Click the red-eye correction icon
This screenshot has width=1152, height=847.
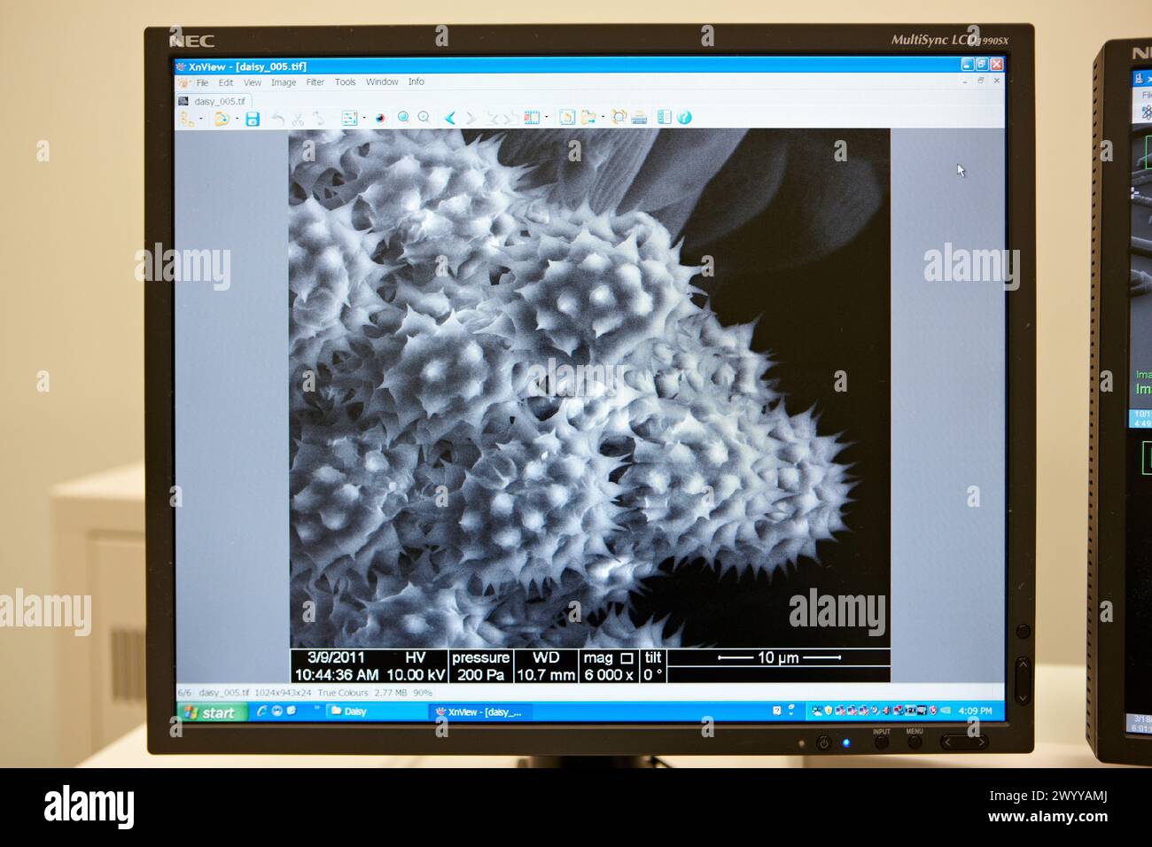(x=381, y=118)
